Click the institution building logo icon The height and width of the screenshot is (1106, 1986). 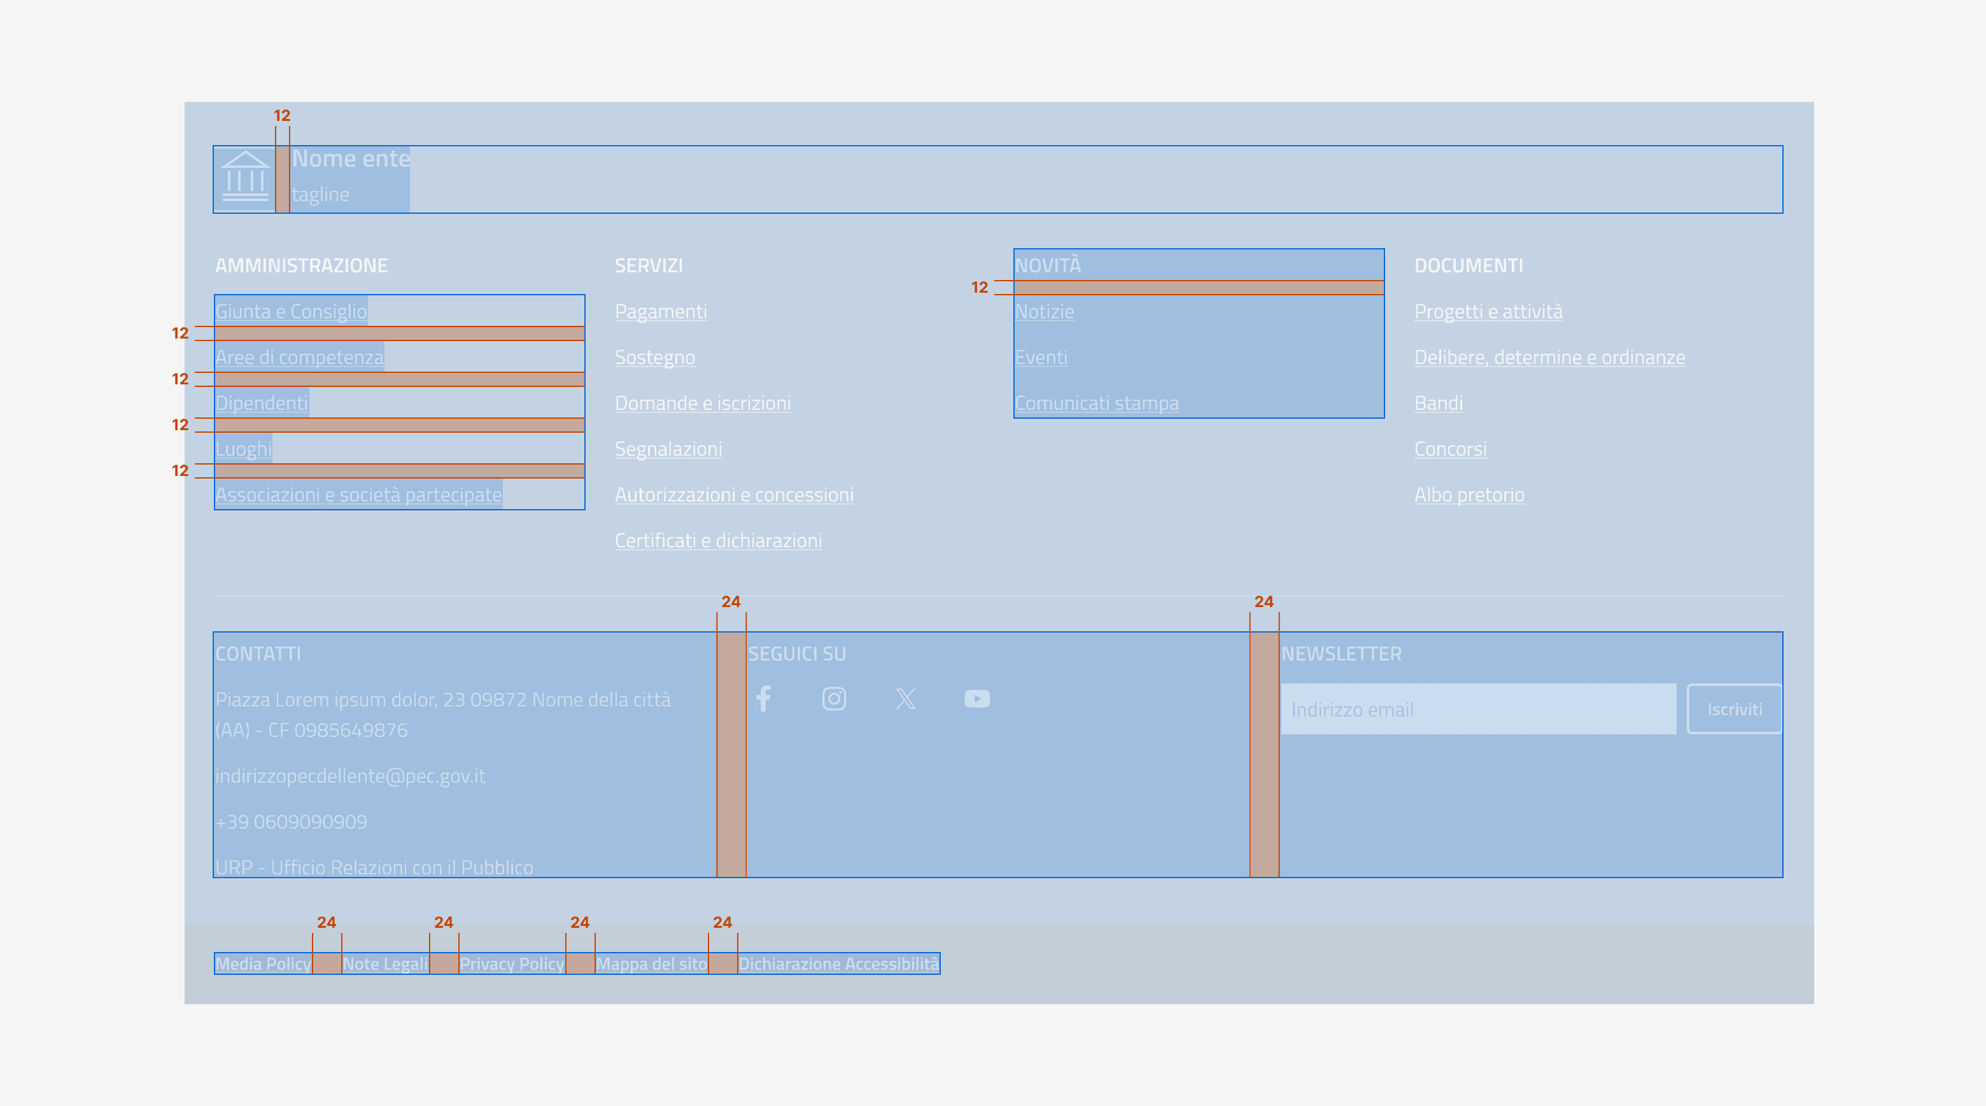pos(245,178)
